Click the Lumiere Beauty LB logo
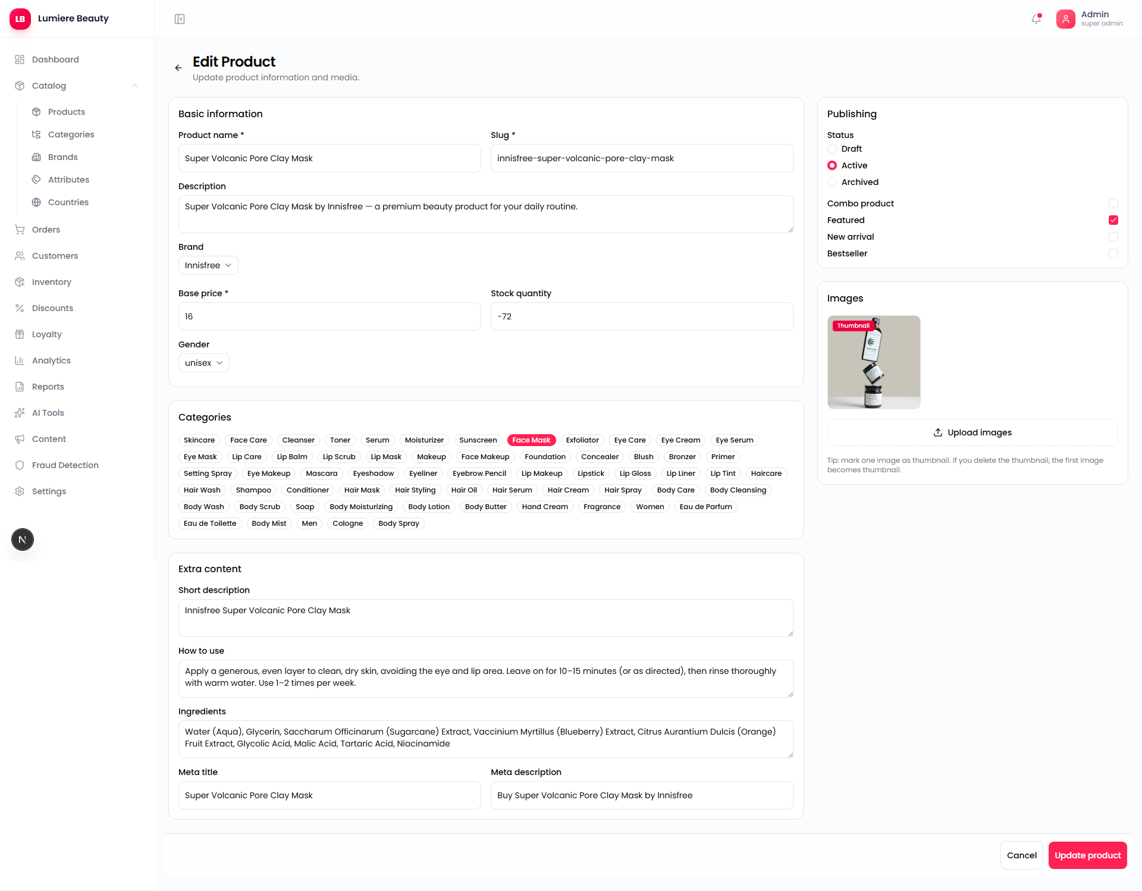This screenshot has width=1142, height=891. pyautogui.click(x=20, y=18)
